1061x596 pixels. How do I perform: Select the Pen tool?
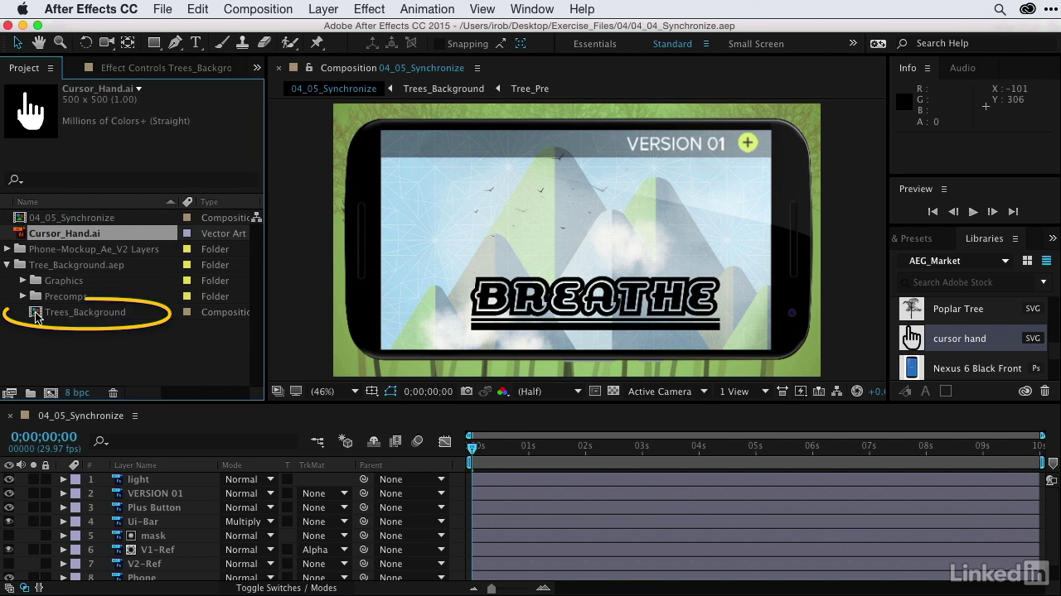pos(175,43)
